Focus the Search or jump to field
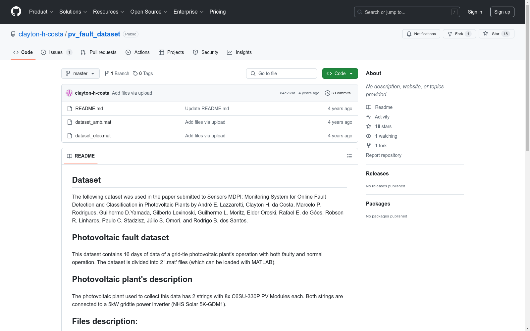 407,12
